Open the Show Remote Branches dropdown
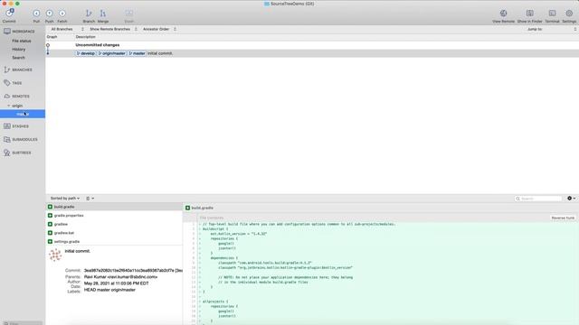The image size is (579, 325). tap(113, 29)
